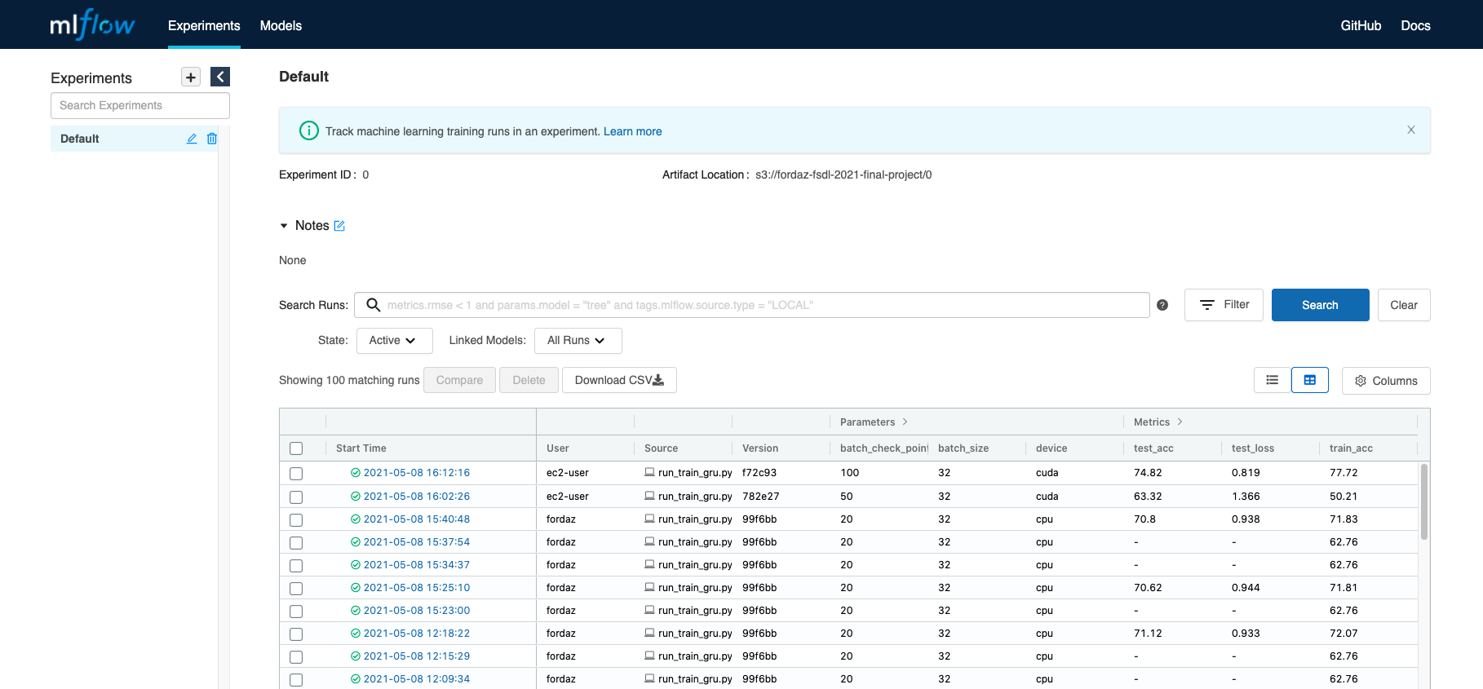Go to Models tab
Screen dimensions: 1483x689
coord(281,25)
